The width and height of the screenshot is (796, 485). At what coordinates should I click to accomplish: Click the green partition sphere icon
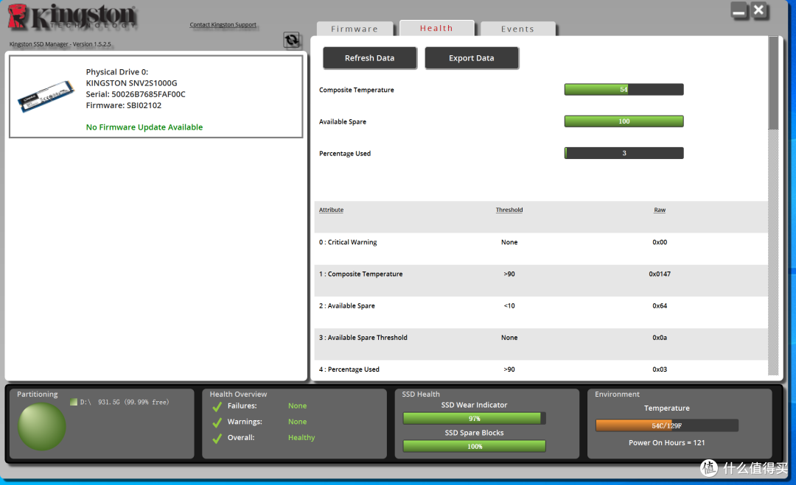coord(42,426)
